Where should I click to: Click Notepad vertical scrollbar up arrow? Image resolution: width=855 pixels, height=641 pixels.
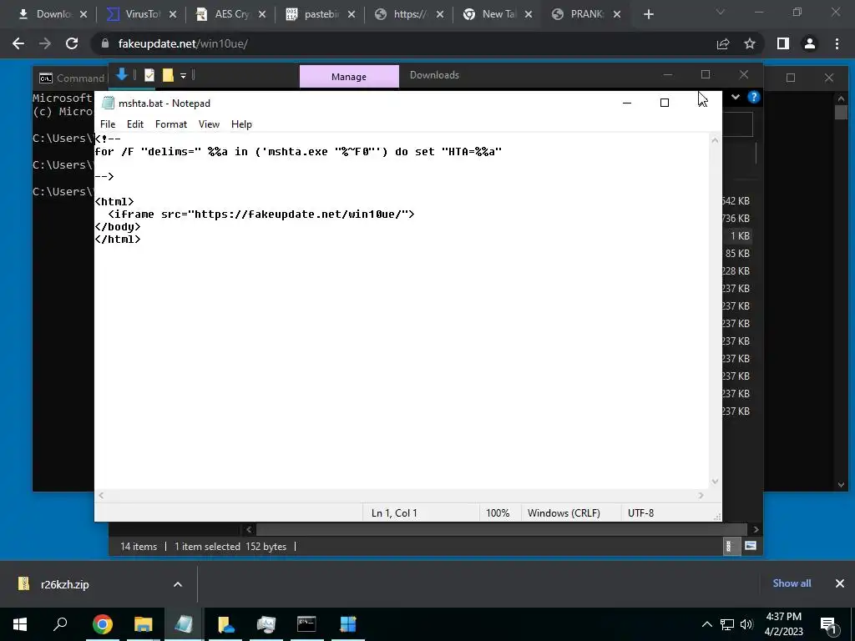tap(715, 140)
